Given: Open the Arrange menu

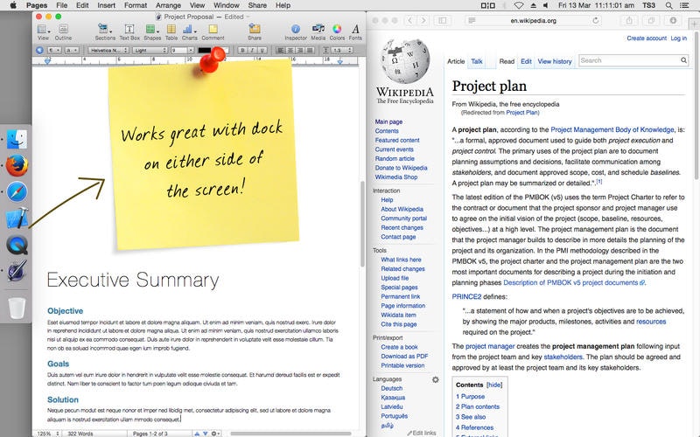Looking at the screenshot, I should pos(168,5).
